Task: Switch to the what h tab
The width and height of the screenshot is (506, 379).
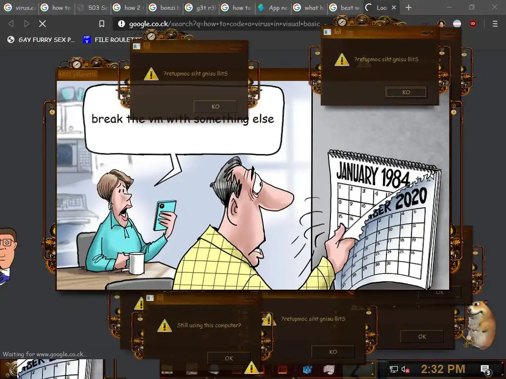Action: pyautogui.click(x=309, y=7)
